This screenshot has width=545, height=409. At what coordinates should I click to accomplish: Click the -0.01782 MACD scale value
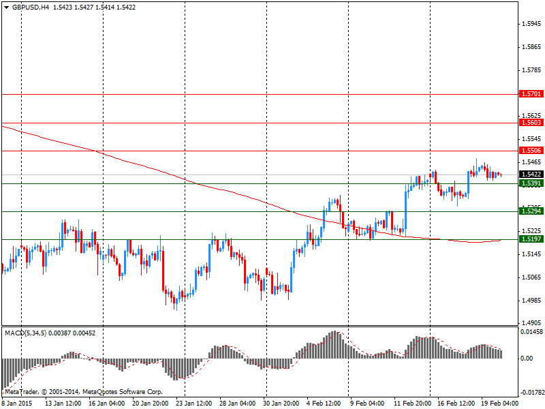coord(532,393)
